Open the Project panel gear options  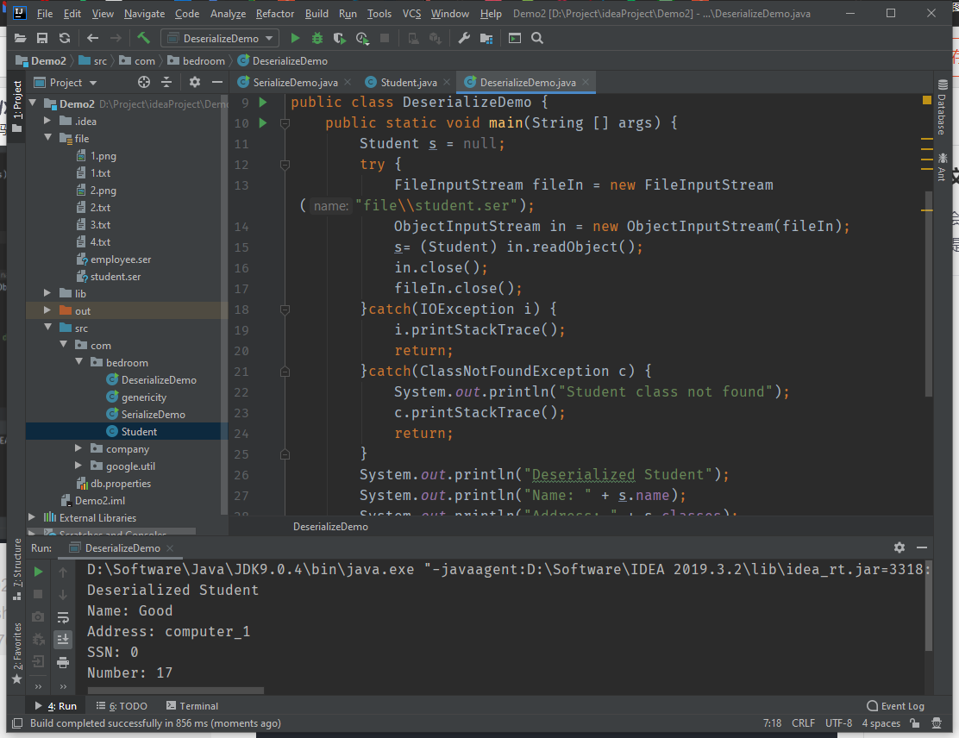(195, 82)
